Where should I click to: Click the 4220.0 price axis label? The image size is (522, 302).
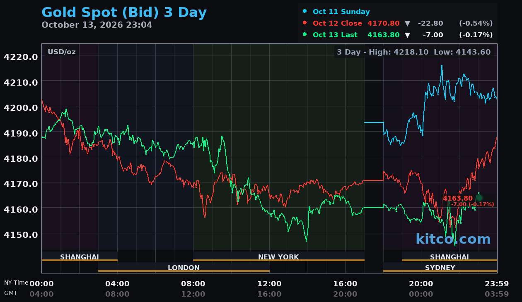click(21, 57)
